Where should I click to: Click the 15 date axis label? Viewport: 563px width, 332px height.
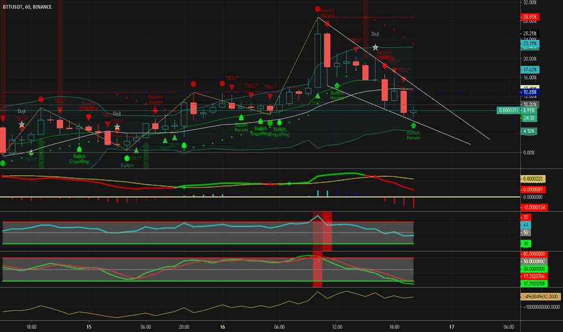(89, 327)
